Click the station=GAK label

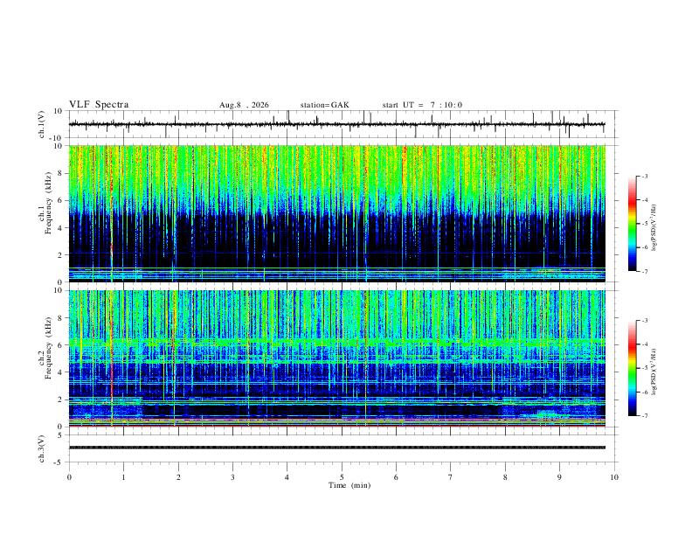(325, 105)
